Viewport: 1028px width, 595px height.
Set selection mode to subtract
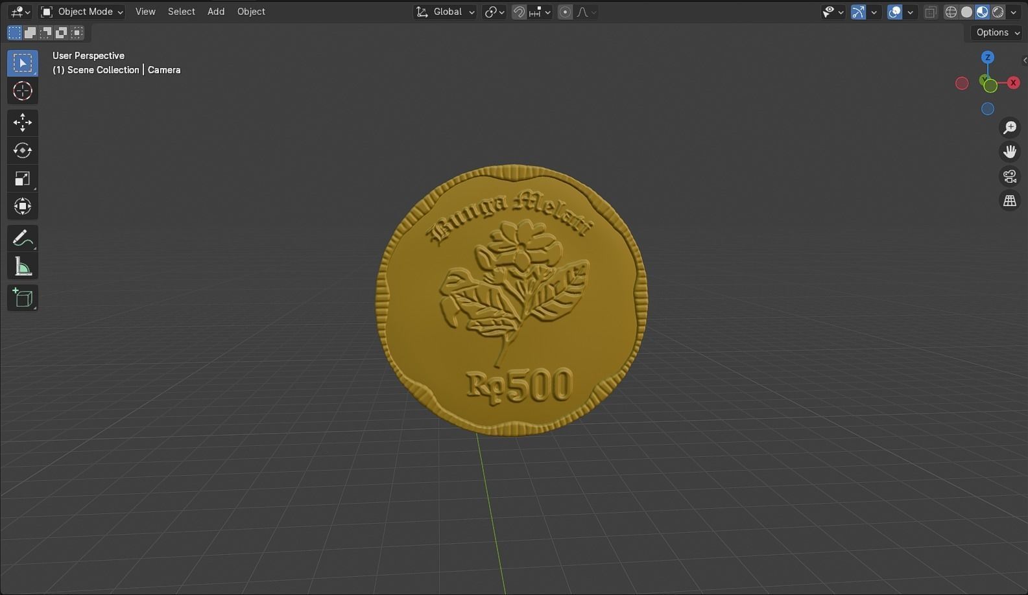45,32
